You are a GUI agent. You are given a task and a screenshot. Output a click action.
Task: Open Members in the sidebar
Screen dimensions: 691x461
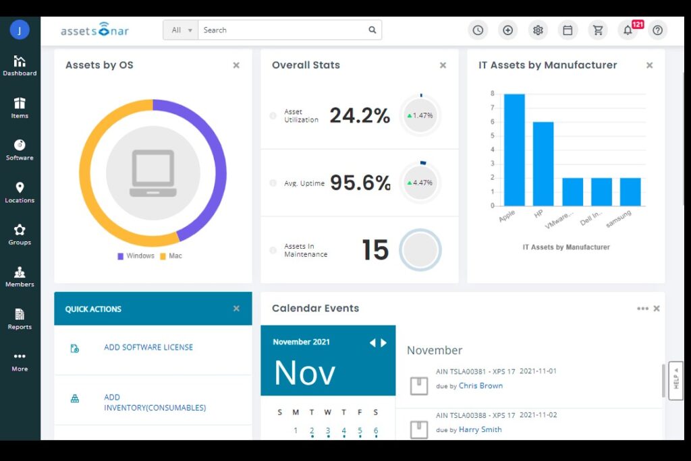click(x=20, y=277)
